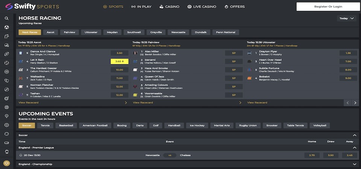Switch to the Tennis events tab

click(x=45, y=125)
